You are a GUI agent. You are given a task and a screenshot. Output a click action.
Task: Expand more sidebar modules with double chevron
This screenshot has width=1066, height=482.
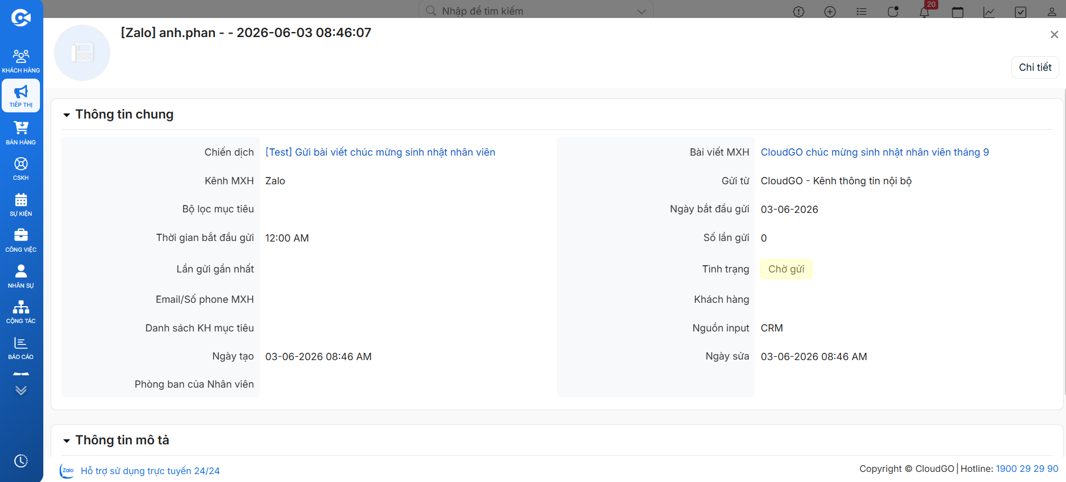click(x=21, y=390)
